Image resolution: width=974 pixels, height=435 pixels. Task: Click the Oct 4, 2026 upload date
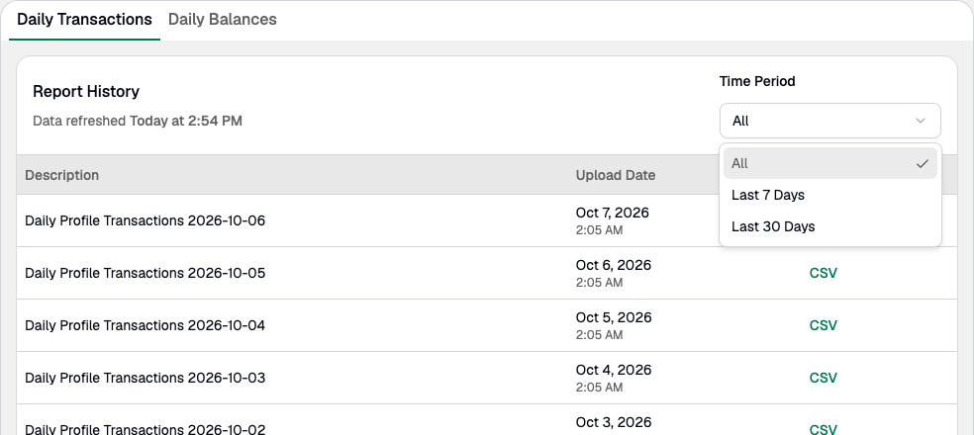[613, 369]
